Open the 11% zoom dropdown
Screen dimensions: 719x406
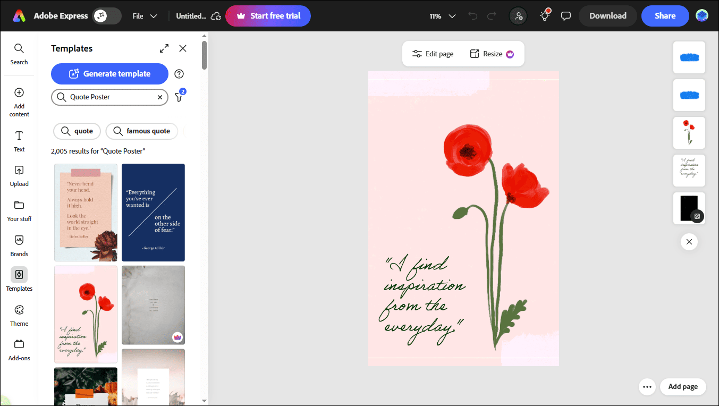click(442, 16)
